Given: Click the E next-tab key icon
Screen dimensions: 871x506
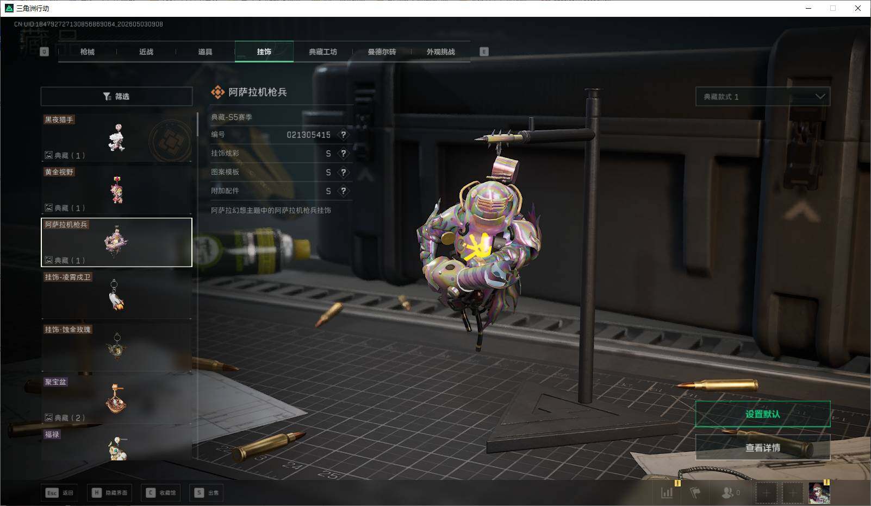Looking at the screenshot, I should point(484,52).
